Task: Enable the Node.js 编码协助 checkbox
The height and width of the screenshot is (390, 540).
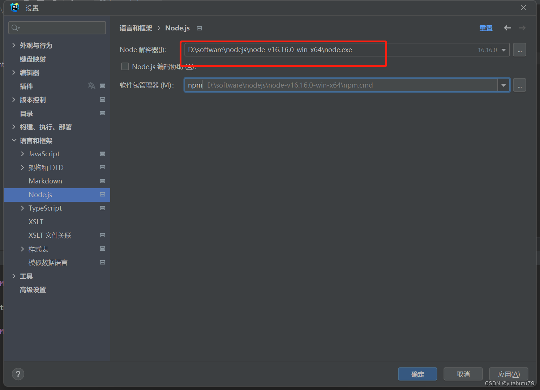Action: point(125,66)
